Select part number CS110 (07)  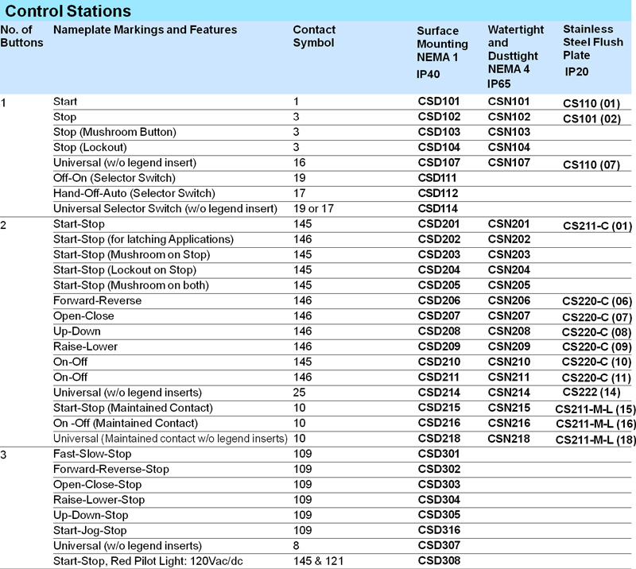[591, 165]
